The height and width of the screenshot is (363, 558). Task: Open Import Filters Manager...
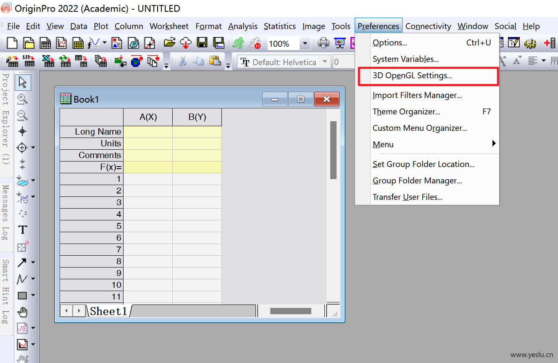click(x=427, y=95)
